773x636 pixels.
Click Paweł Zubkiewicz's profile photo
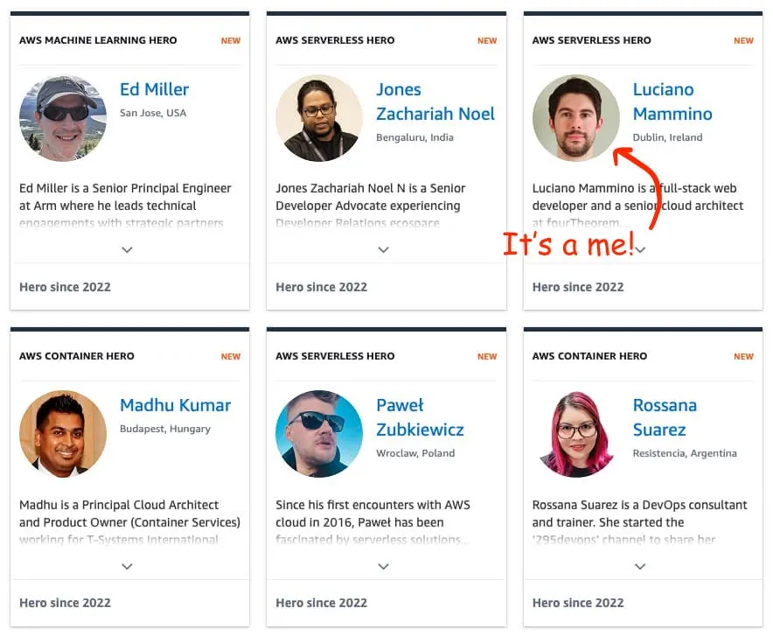[319, 434]
